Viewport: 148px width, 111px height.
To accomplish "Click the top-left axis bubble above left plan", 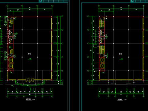I will (7, 6).
